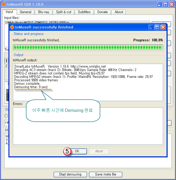Minimize the tsMuxeR GUI main window
Screen dimensions: 176x180
[159, 4]
